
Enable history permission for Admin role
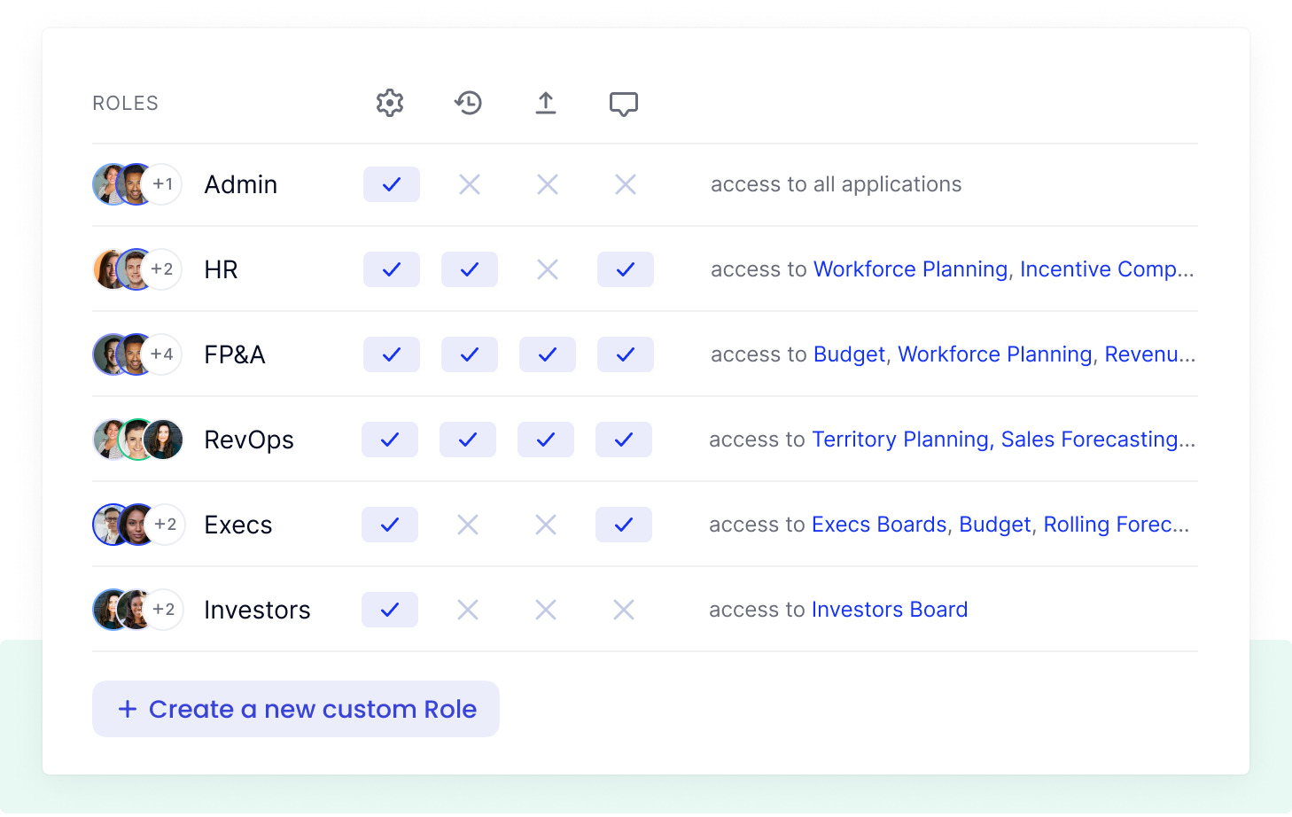coord(470,184)
